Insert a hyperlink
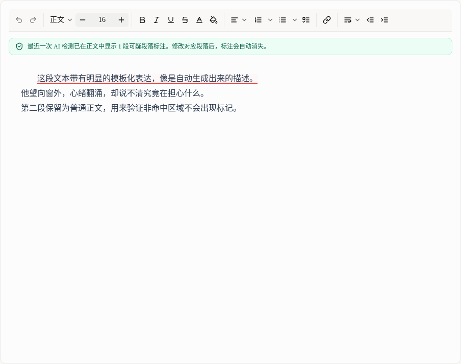461x364 pixels. pyautogui.click(x=327, y=20)
